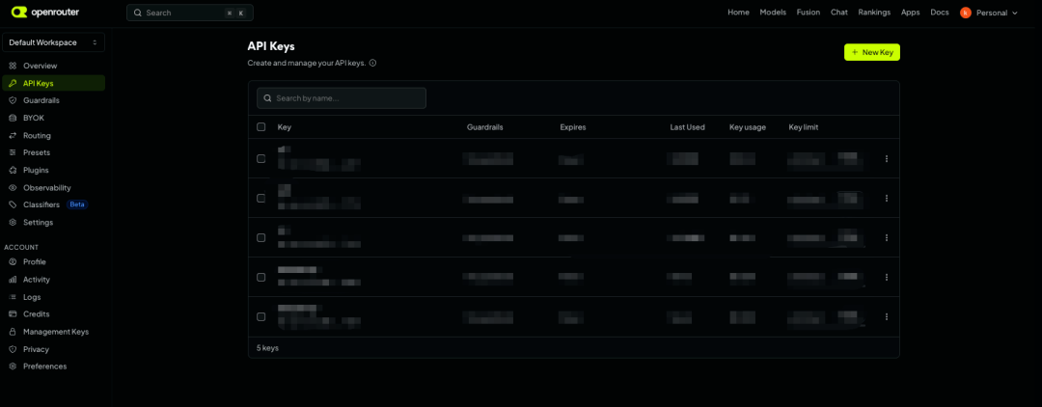Viewport: 1042px width, 407px height.
Task: Click the info icon beside API keys description
Action: tap(372, 63)
